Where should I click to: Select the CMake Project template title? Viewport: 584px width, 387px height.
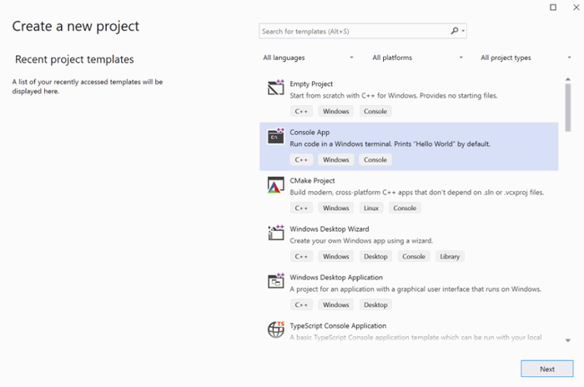(312, 181)
